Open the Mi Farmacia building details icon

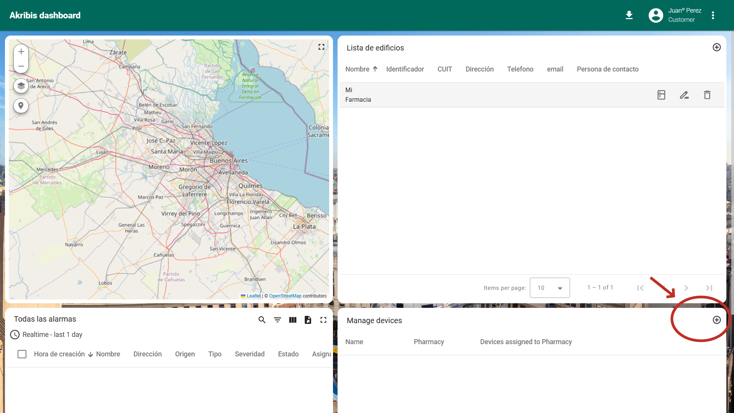[x=661, y=95]
